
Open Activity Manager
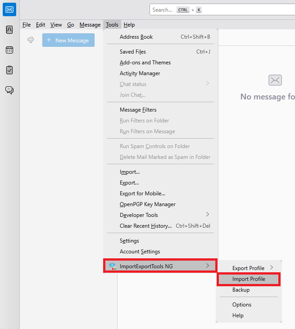pos(161,73)
